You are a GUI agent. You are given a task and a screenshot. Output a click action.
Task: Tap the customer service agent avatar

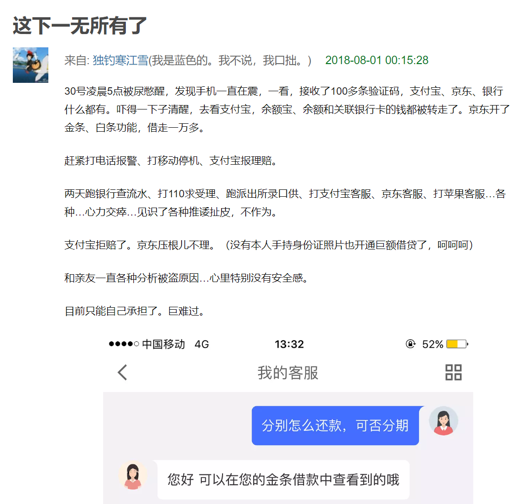pyautogui.click(x=133, y=475)
